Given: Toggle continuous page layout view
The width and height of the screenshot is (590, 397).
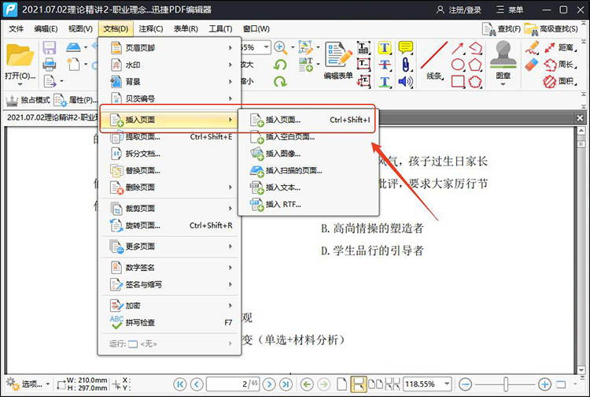Looking at the screenshot, I should [x=358, y=384].
